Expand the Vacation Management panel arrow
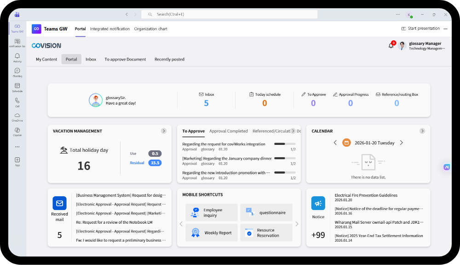The height and width of the screenshot is (265, 460). pyautogui.click(x=164, y=131)
